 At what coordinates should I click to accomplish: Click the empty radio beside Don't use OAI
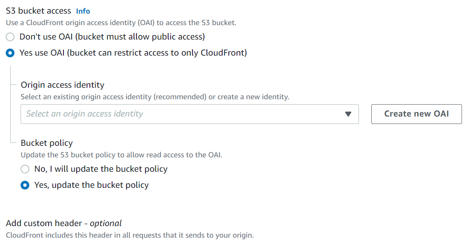10,37
